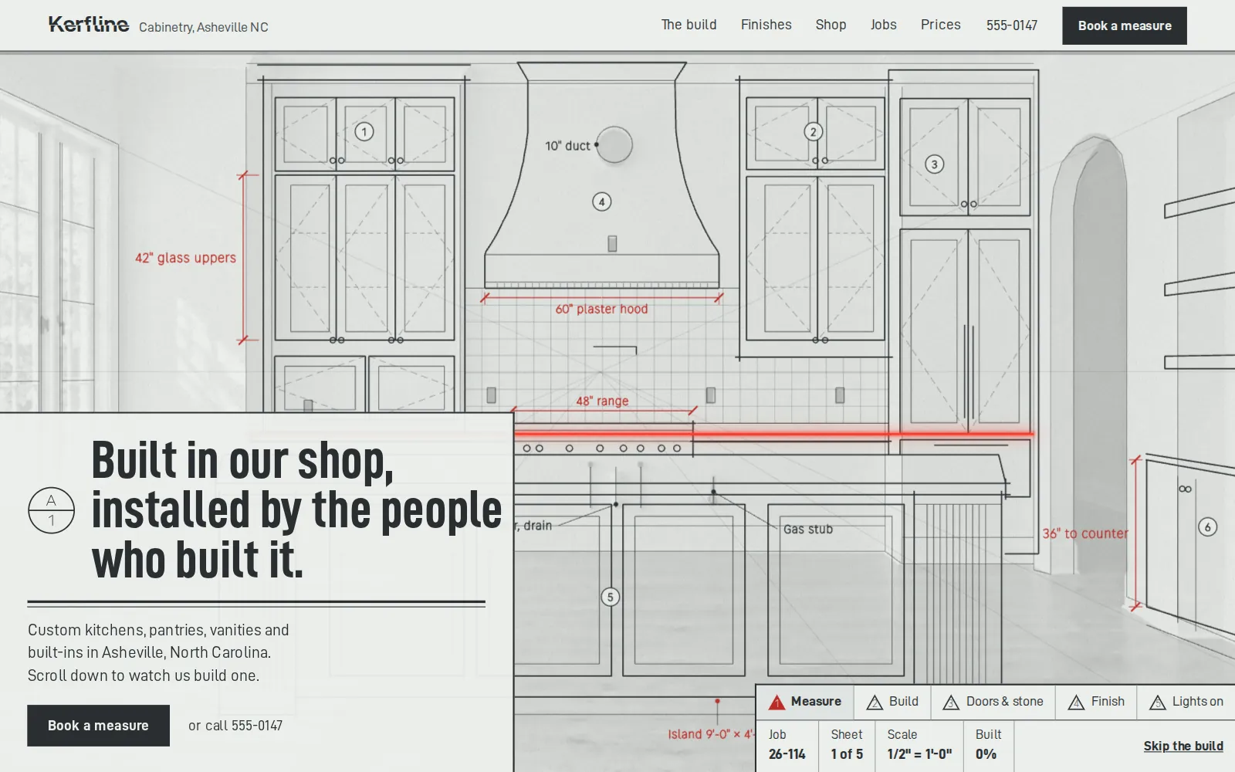This screenshot has width=1235, height=772.
Task: Click the 555-0147 phone link in header
Action: (1011, 25)
